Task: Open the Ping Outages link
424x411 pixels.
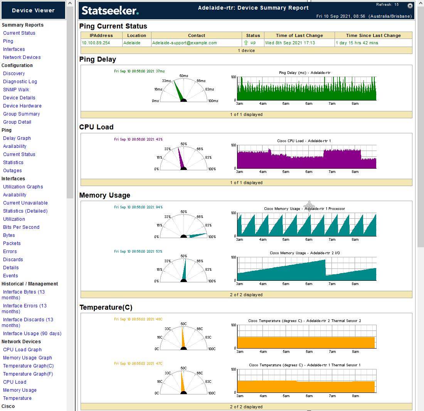Action: point(12,171)
